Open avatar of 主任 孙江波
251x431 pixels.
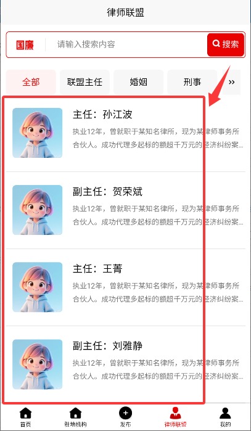click(x=38, y=133)
